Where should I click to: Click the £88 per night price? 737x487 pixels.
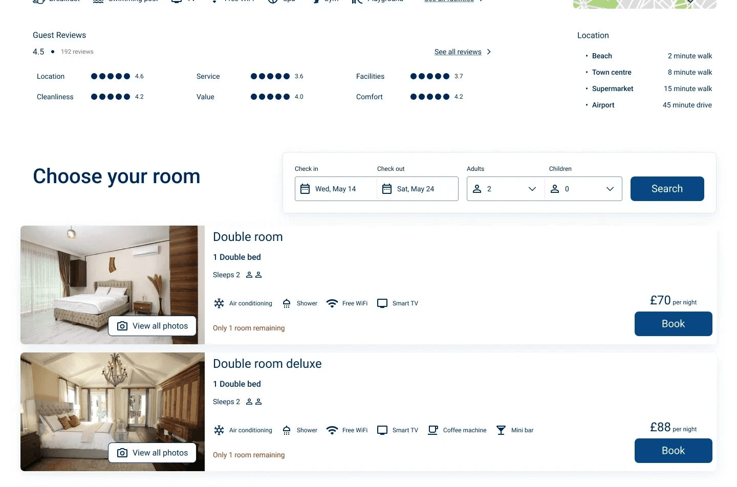[x=674, y=427]
